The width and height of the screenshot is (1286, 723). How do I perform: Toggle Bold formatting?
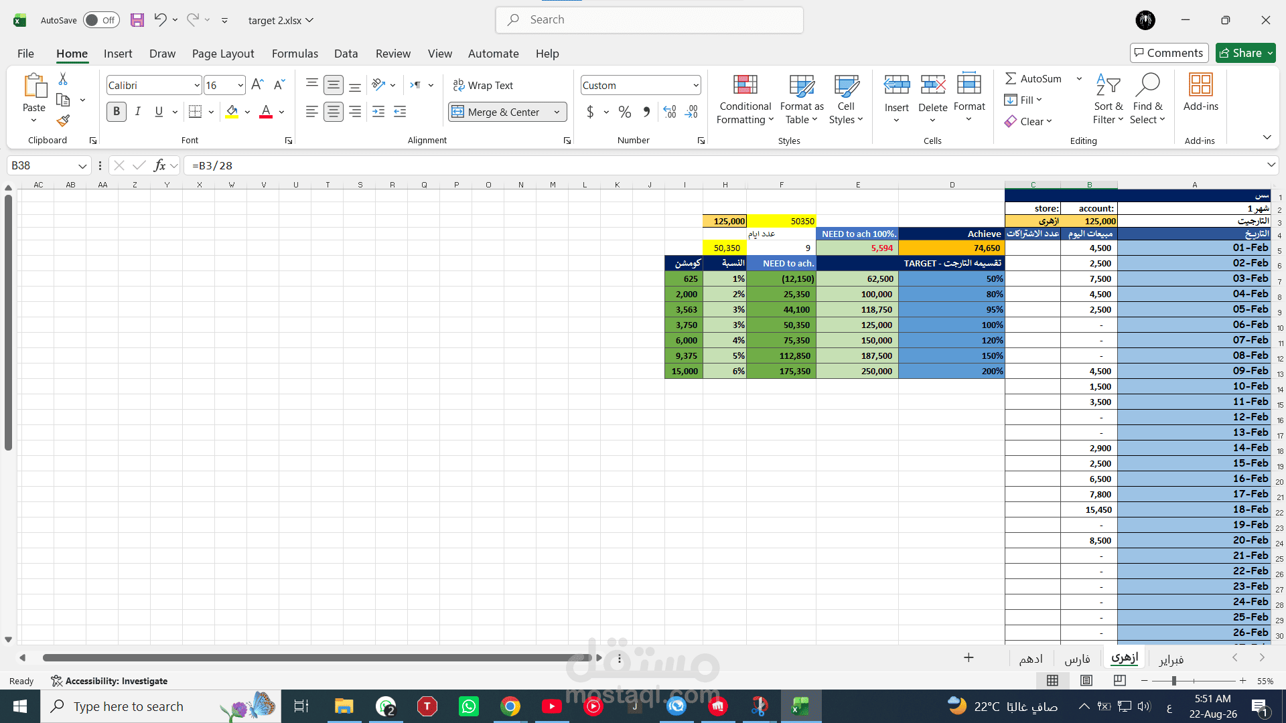pos(117,112)
